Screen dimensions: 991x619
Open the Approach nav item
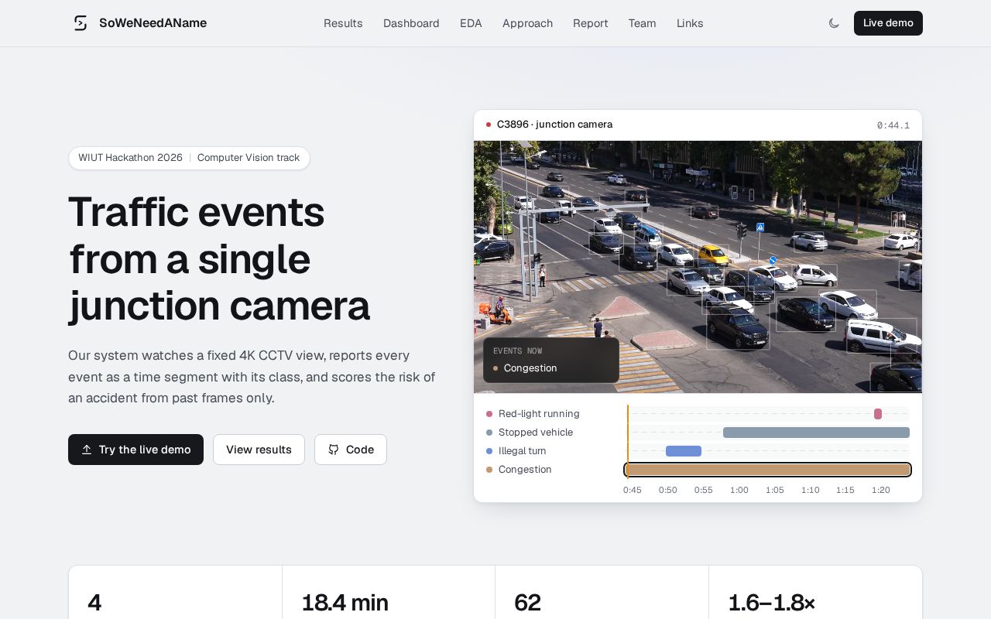[x=527, y=23]
